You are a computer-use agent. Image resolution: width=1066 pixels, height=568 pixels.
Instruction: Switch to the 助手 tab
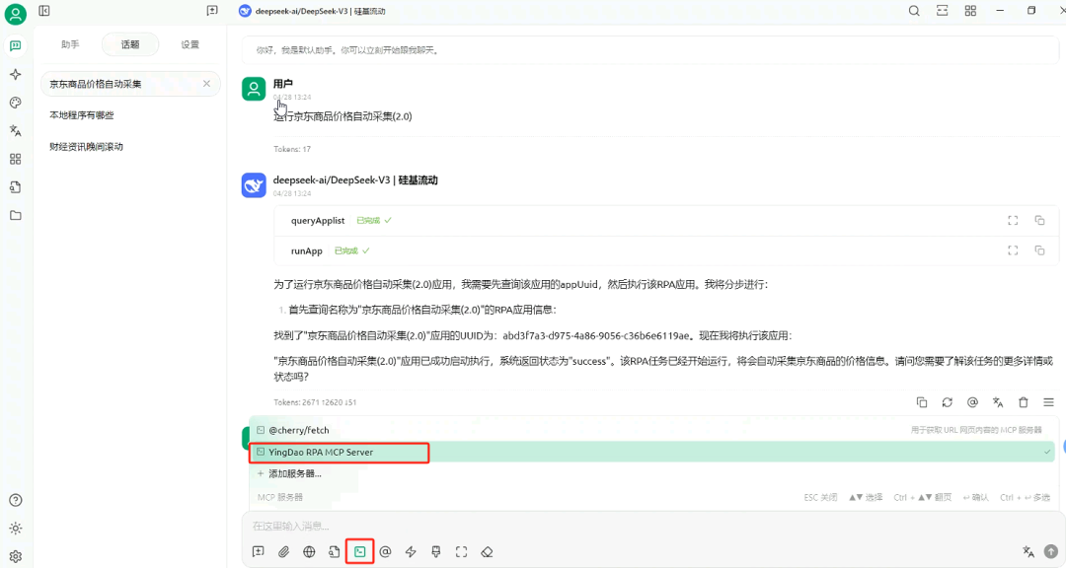coord(70,44)
